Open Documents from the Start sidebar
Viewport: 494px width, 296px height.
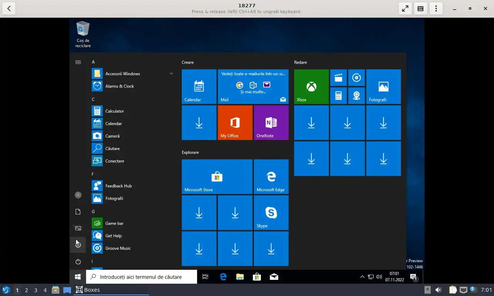click(x=78, y=212)
